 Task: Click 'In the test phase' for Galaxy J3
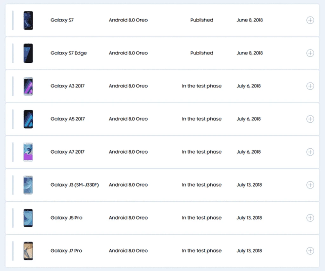click(x=202, y=185)
